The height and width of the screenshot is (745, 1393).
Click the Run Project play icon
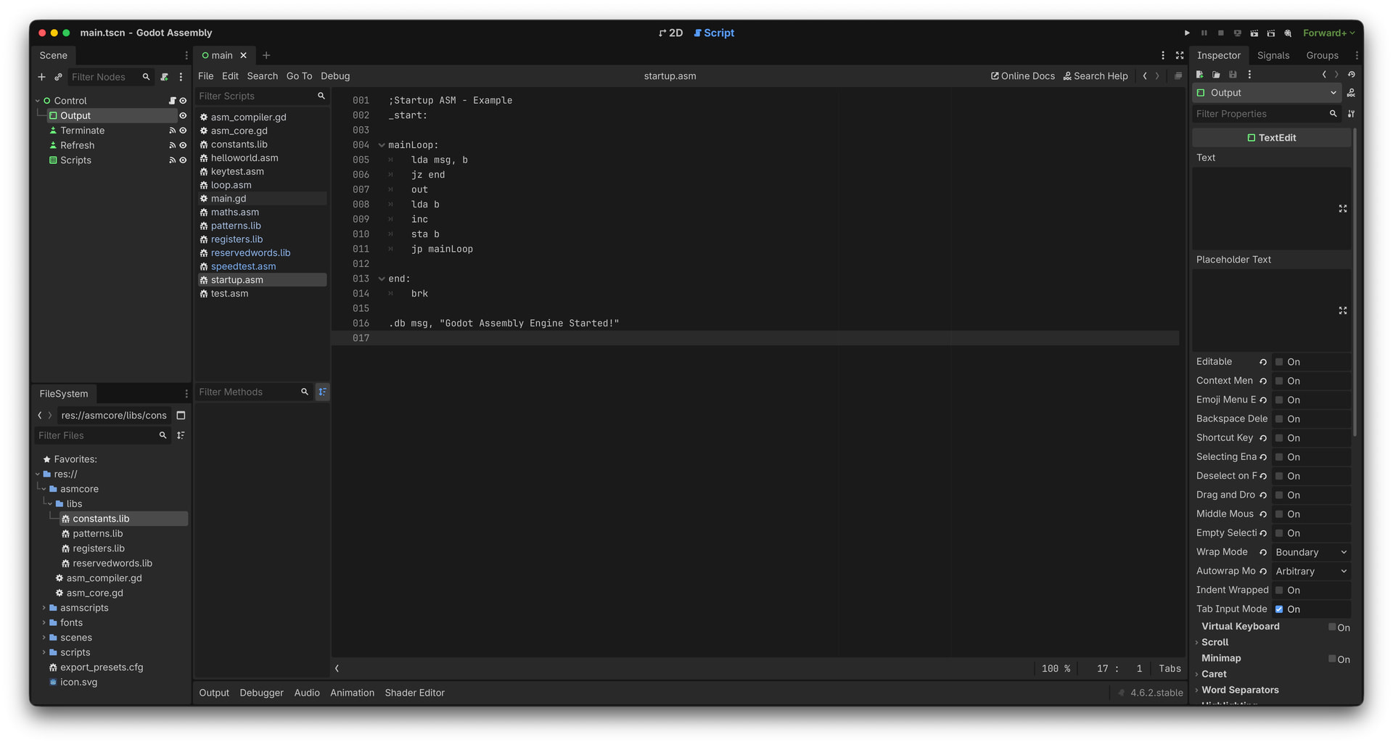(x=1187, y=33)
